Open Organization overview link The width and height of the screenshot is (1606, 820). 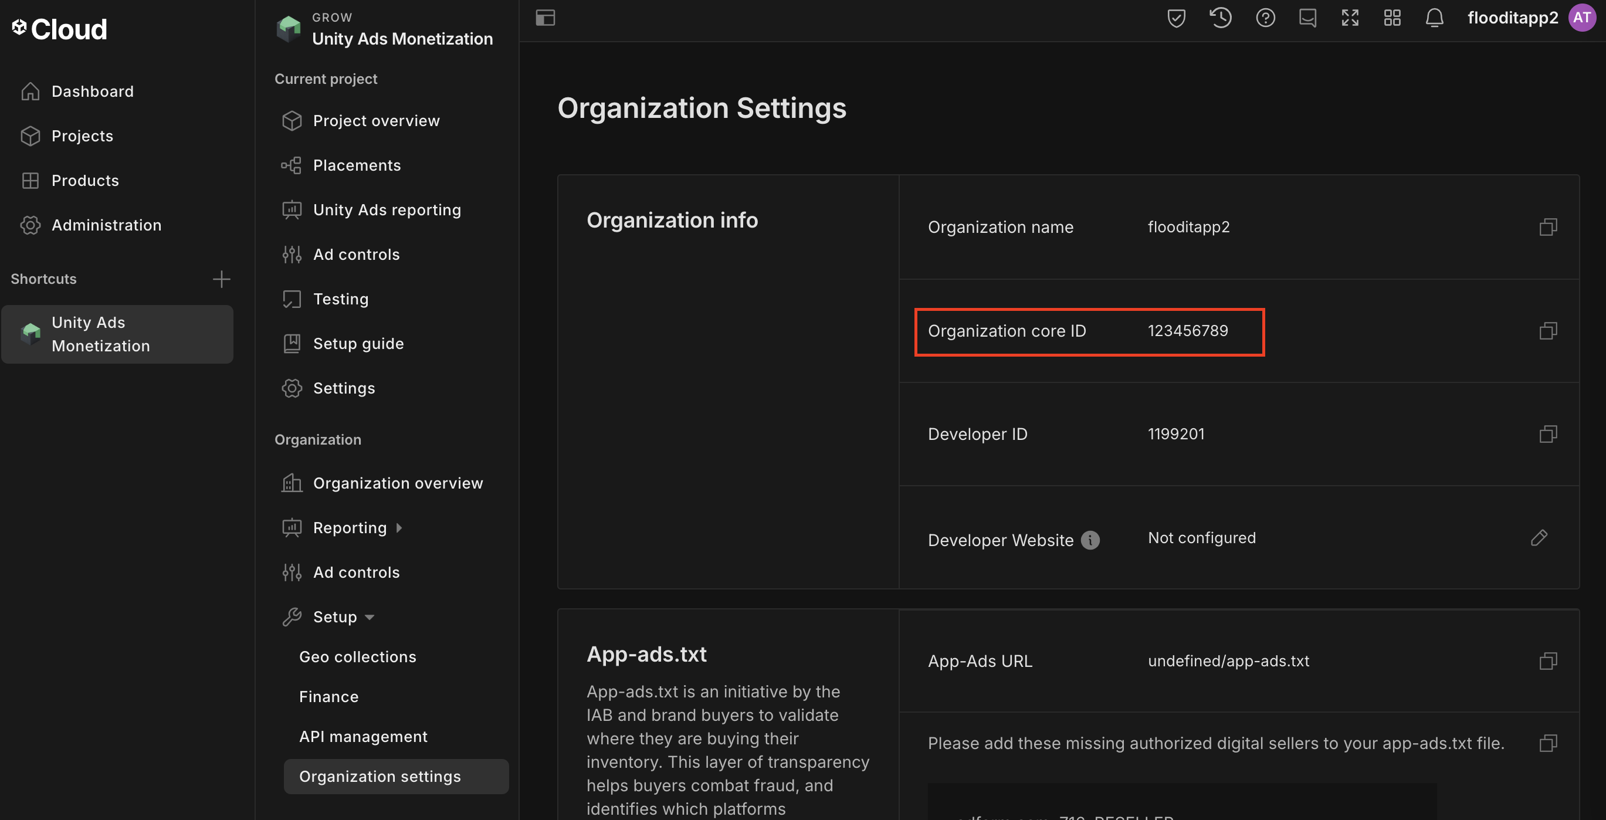point(398,483)
